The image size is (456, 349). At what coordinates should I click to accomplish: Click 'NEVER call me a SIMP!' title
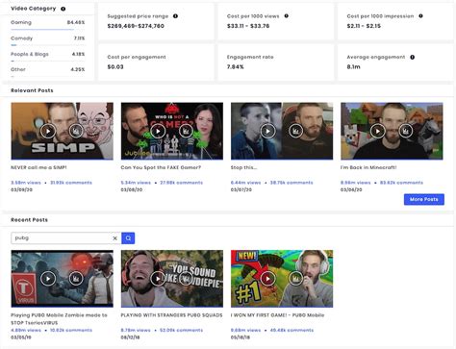[38, 167]
